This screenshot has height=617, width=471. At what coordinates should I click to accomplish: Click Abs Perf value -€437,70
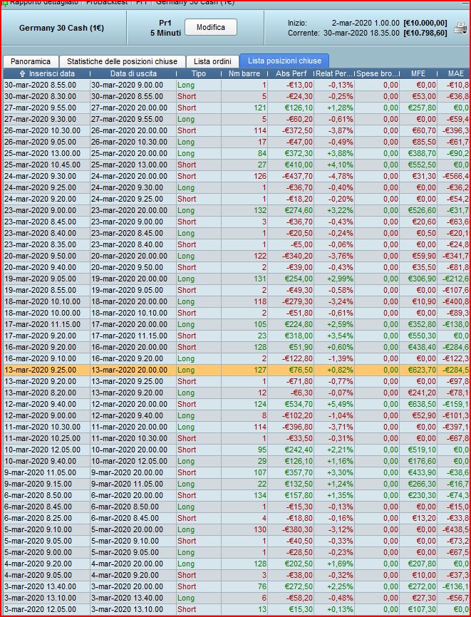click(x=297, y=176)
